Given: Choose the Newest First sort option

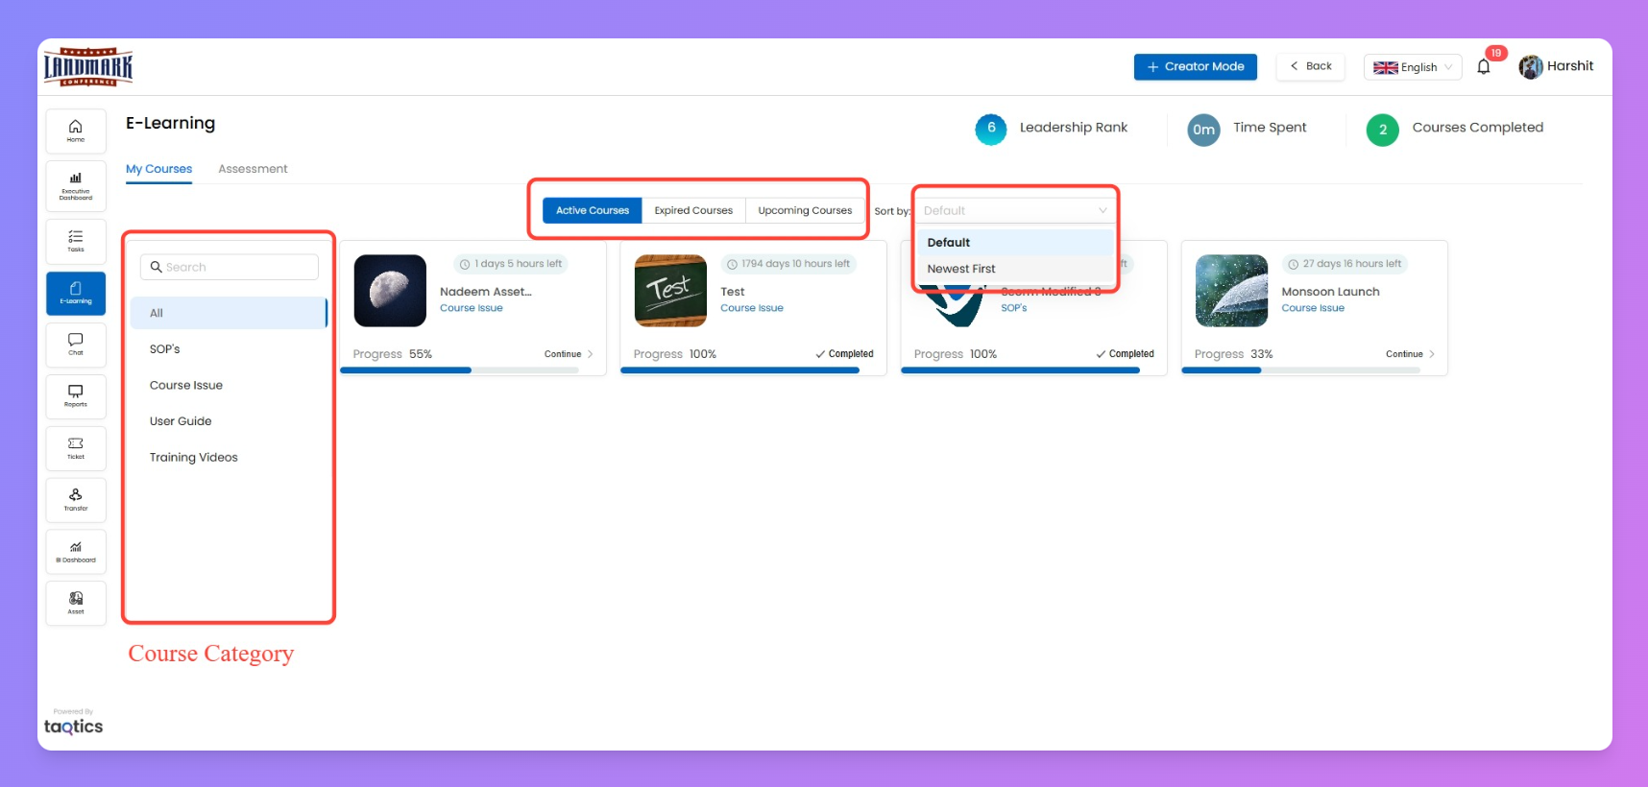Looking at the screenshot, I should tap(1015, 269).
